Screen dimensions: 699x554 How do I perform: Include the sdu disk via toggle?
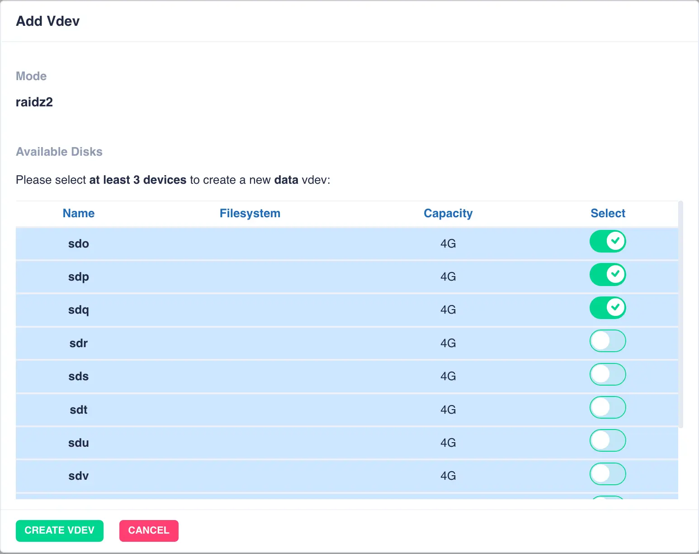point(607,441)
